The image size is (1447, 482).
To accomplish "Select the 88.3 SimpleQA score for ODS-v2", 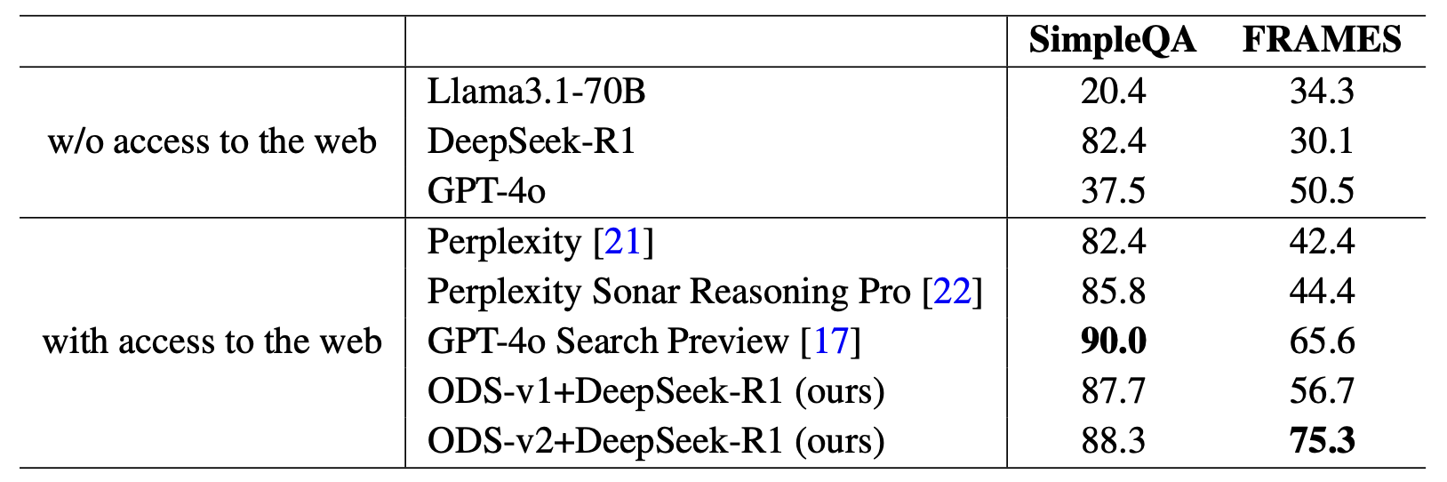I will pos(1113,441).
